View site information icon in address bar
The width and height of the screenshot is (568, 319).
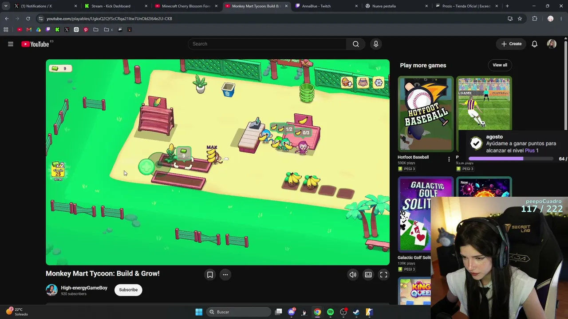[x=40, y=19]
